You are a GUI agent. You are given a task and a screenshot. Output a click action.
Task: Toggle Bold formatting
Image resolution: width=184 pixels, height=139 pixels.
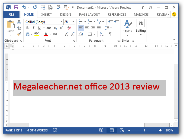[x=27, y=28]
